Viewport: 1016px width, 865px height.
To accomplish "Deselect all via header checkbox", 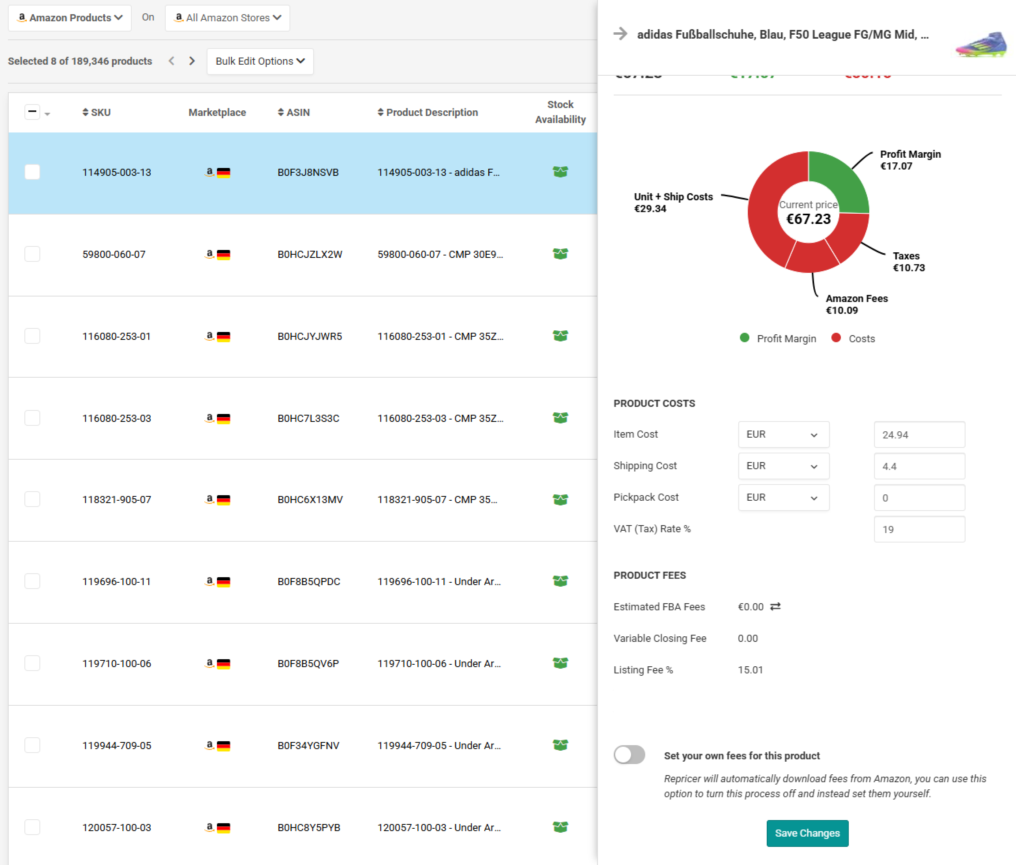I will pyautogui.click(x=32, y=112).
